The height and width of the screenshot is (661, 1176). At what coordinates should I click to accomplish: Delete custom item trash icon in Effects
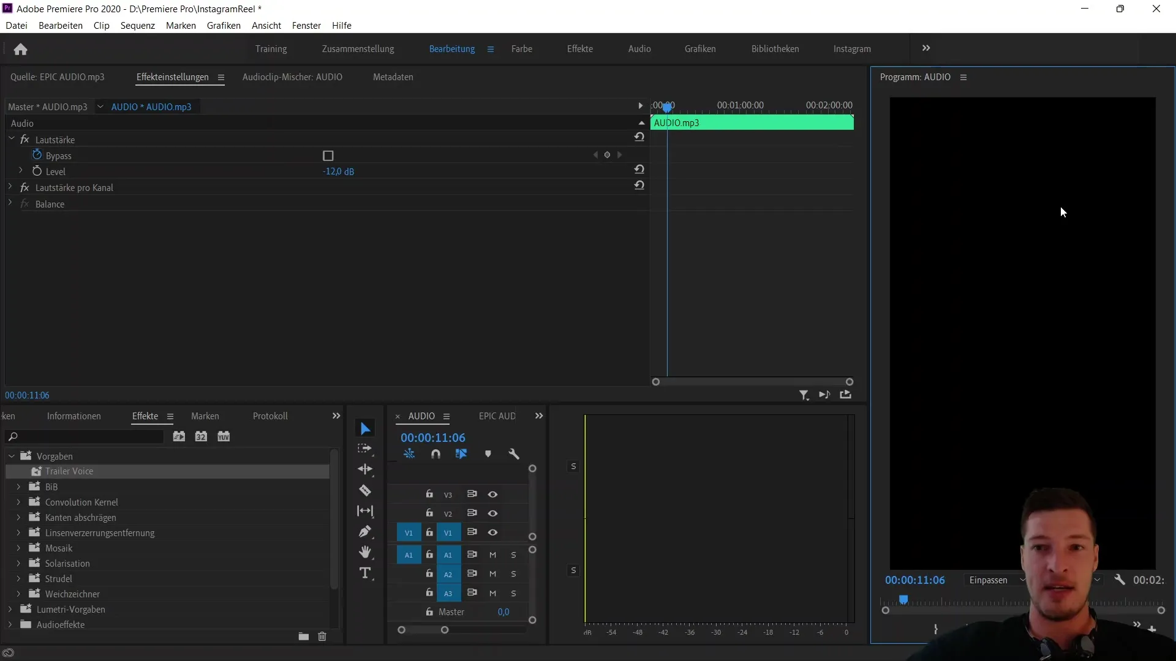[322, 637]
